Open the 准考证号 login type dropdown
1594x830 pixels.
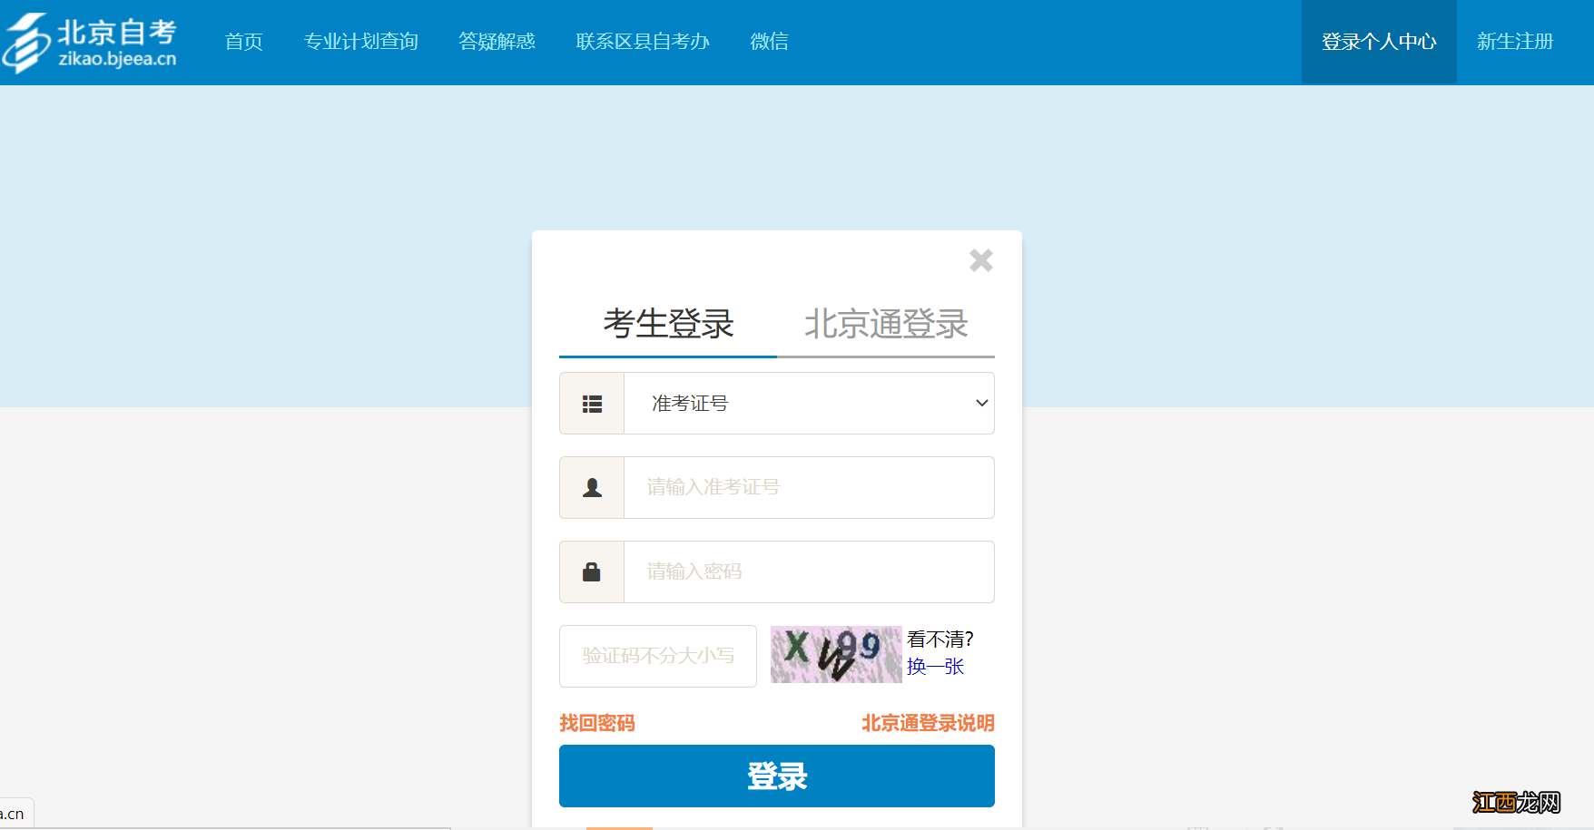809,404
